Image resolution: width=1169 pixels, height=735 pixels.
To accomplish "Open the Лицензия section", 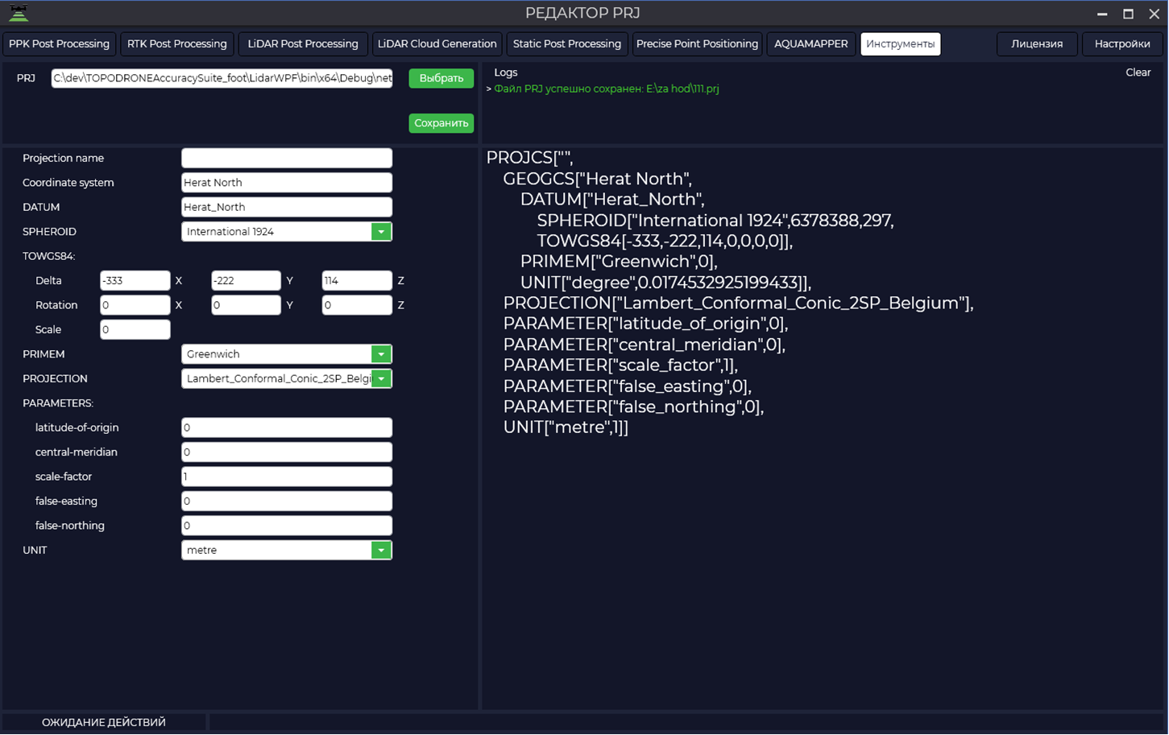I will coord(1037,43).
